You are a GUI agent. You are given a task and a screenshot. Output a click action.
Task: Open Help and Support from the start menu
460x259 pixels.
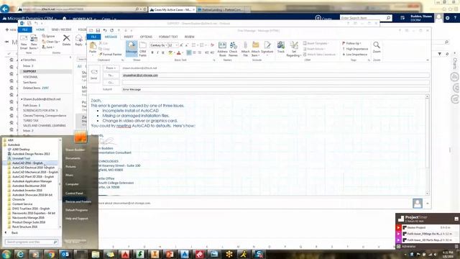(x=77, y=219)
